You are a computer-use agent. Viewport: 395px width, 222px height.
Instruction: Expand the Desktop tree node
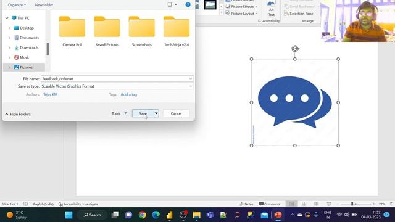tap(9, 28)
